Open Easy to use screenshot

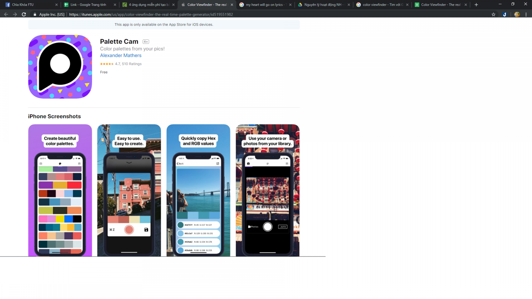pyautogui.click(x=129, y=190)
